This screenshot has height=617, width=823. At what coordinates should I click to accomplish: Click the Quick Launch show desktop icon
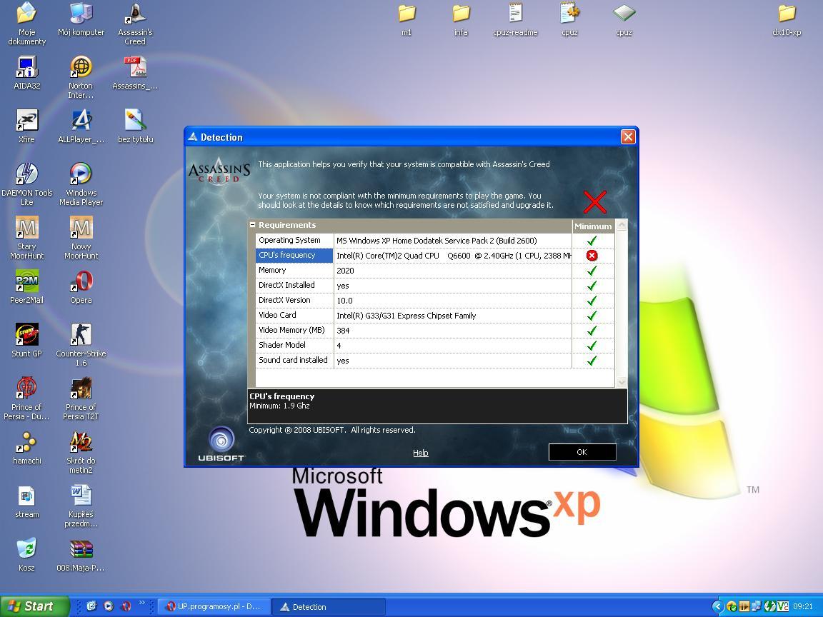(91, 606)
